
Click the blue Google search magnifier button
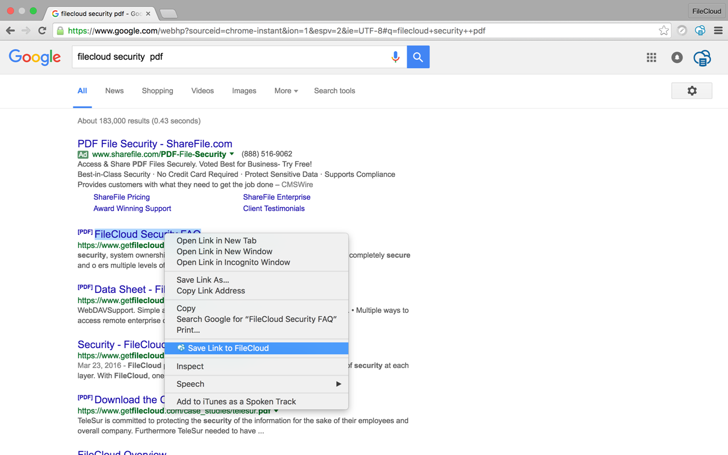tap(418, 57)
